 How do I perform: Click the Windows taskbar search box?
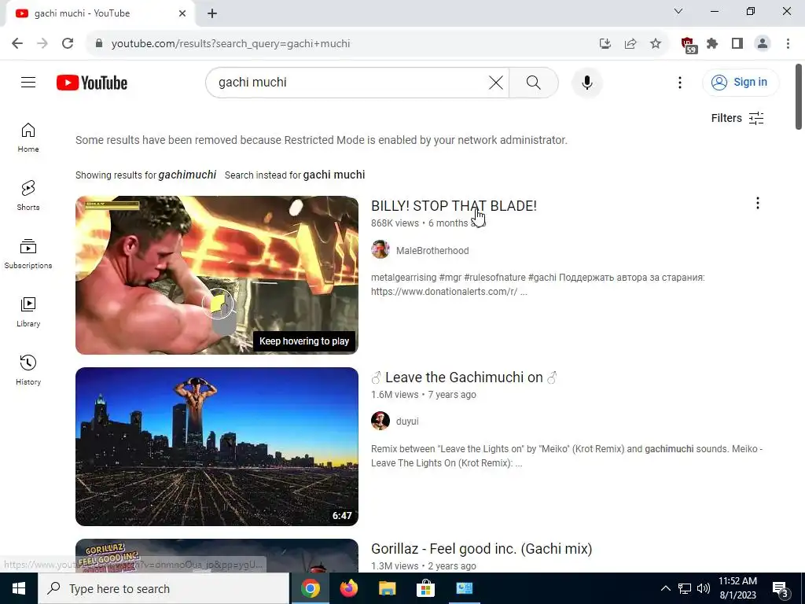pos(164,588)
